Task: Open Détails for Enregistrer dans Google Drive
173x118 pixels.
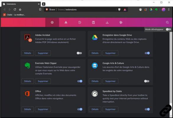Action: click(x=95, y=53)
